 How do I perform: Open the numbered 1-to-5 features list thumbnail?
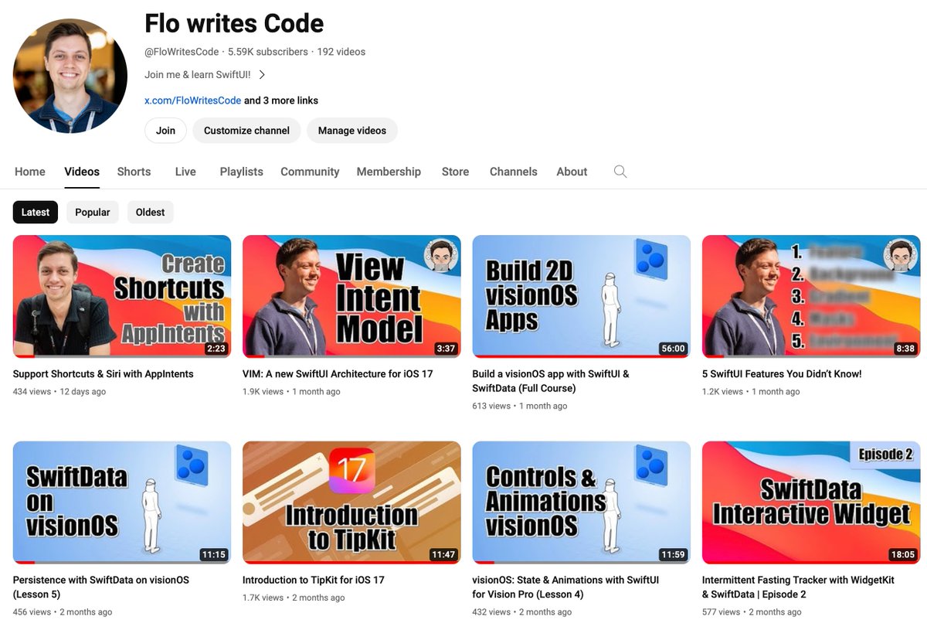[811, 296]
